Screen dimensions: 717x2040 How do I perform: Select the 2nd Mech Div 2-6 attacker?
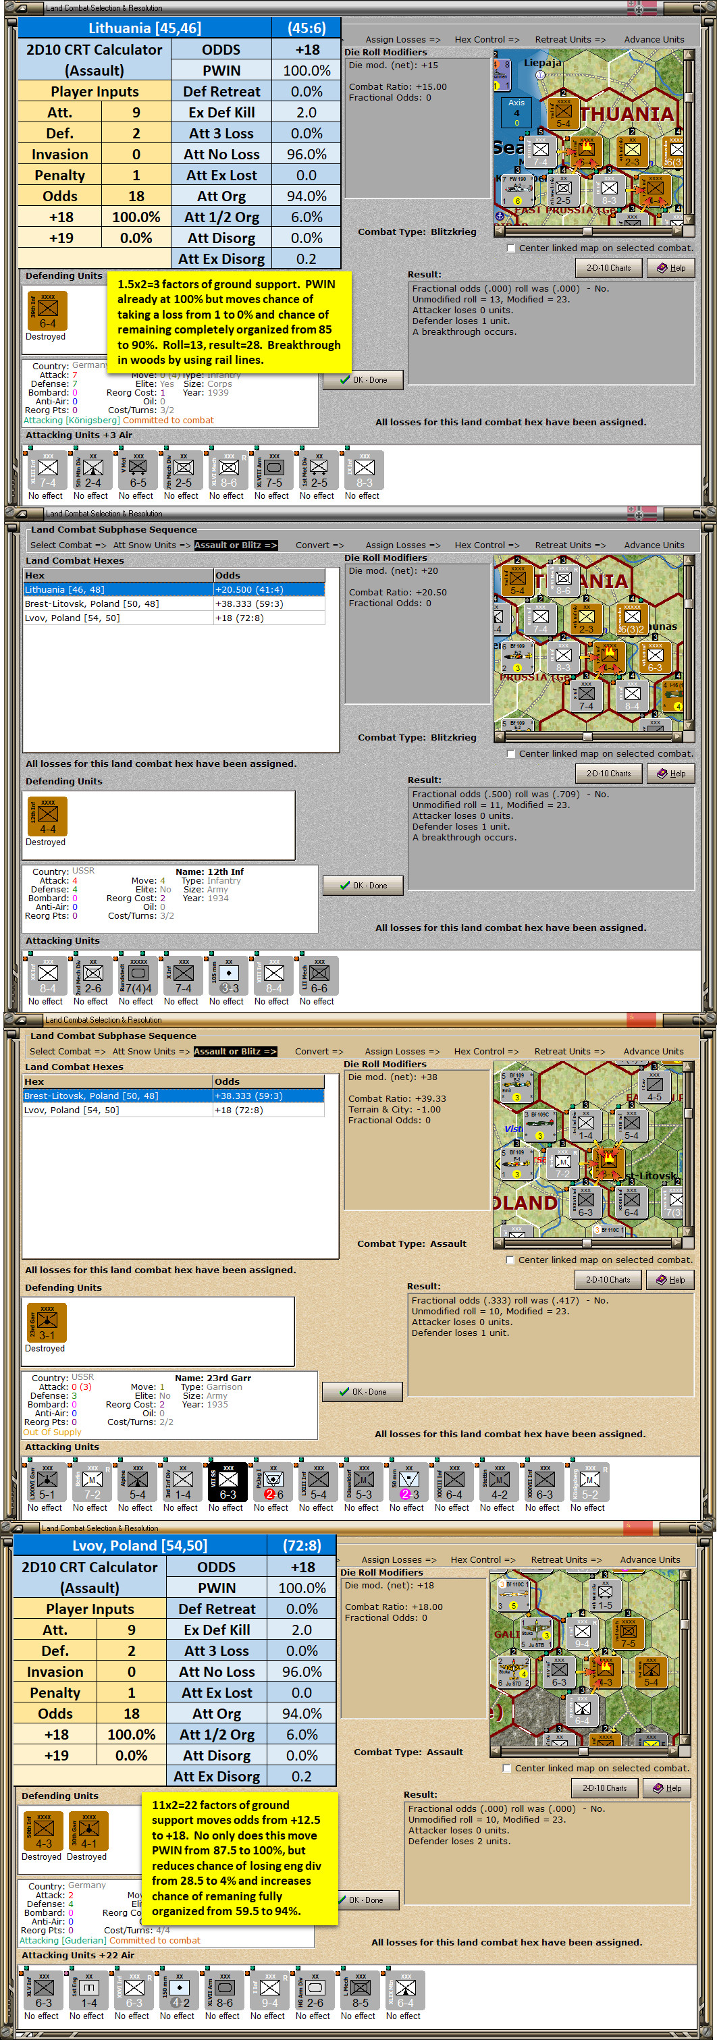click(92, 975)
